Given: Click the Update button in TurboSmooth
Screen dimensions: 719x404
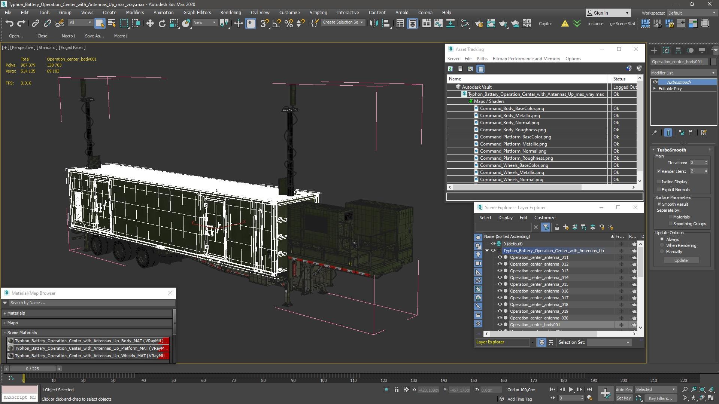Looking at the screenshot, I should [681, 260].
